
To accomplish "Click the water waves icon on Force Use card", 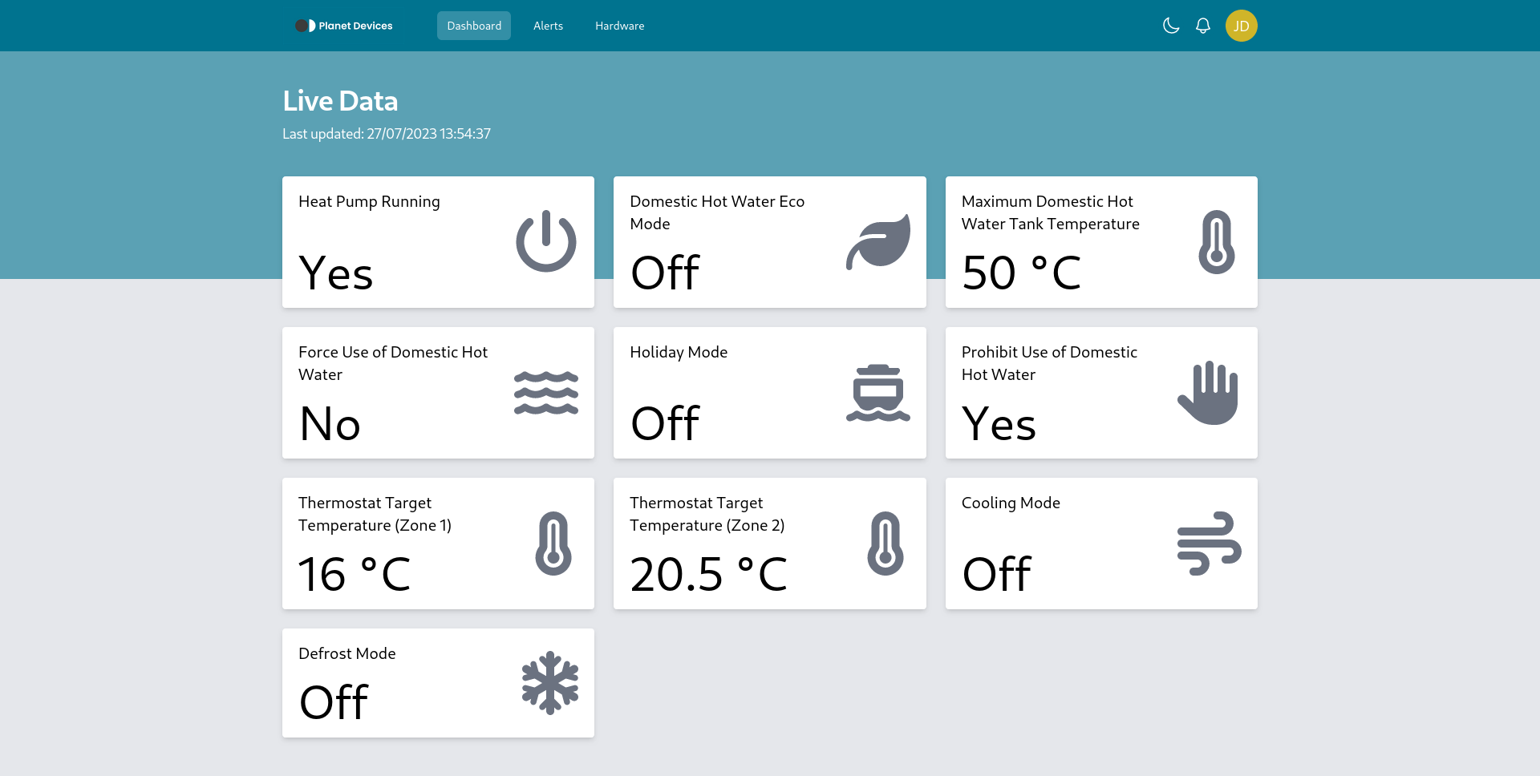I will 546,392.
